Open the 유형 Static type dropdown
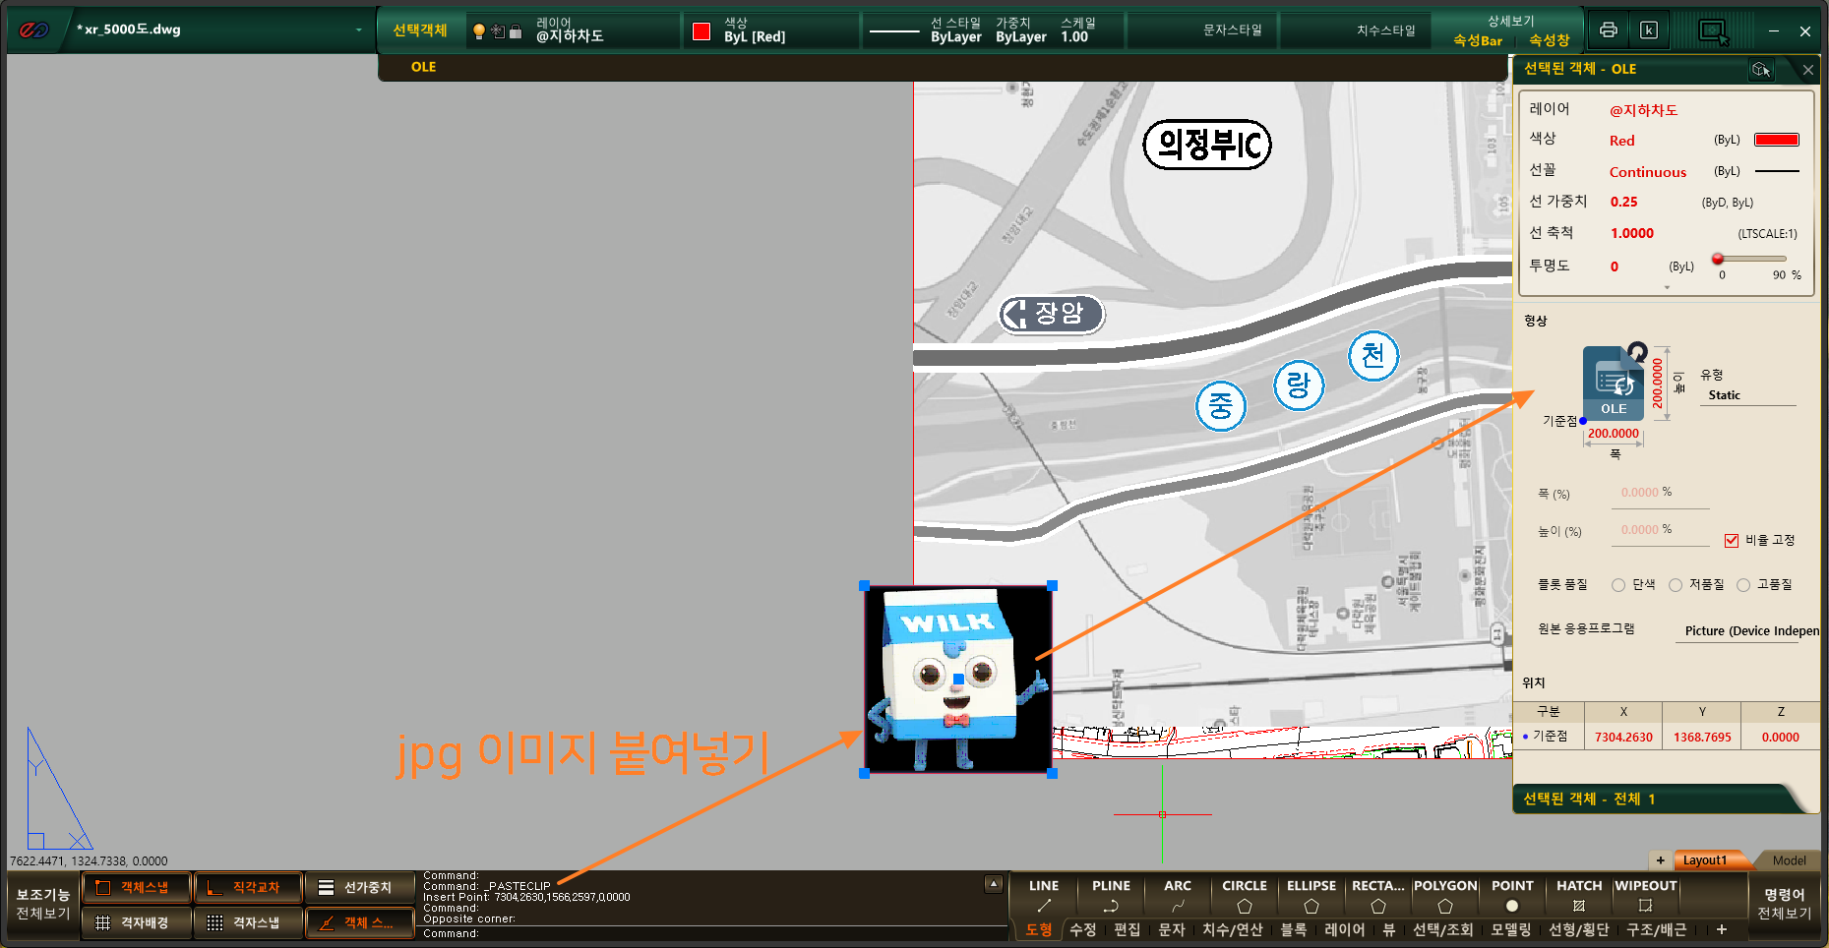The width and height of the screenshot is (1829, 948). tap(1748, 395)
